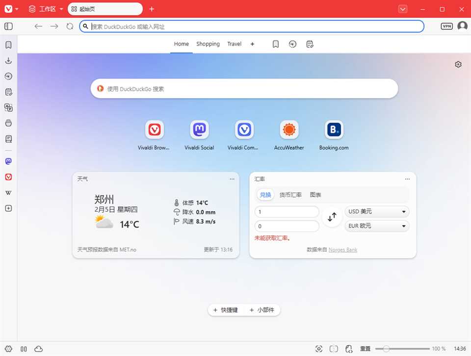Open the user profile avatar
The width and height of the screenshot is (471, 356).
point(462,26)
